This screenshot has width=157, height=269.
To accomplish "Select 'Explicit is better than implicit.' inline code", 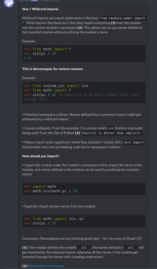I will [112, 133].
